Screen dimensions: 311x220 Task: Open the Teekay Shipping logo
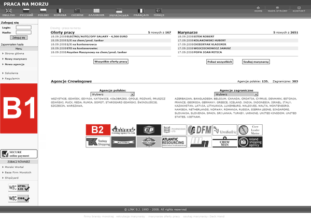coord(98,142)
